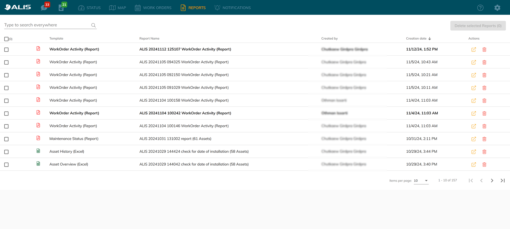This screenshot has height=229, width=510.
Task: Toggle the select-all reports checkbox
Action: pyautogui.click(x=6, y=39)
